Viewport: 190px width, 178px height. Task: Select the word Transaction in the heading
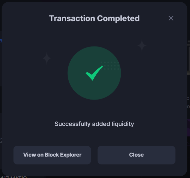(72, 18)
